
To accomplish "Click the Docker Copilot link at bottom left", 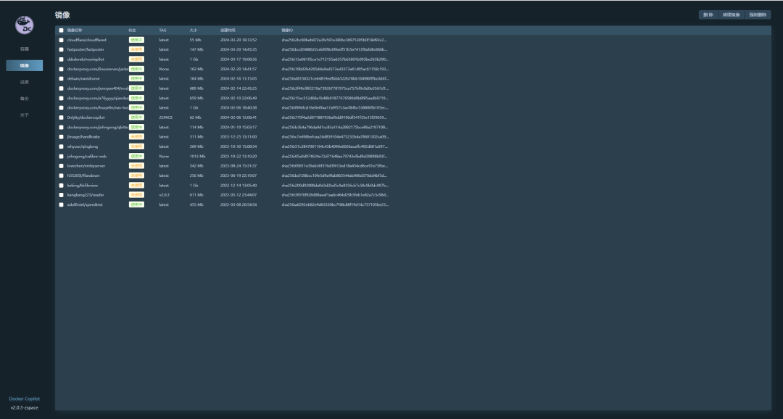I will (25, 398).
